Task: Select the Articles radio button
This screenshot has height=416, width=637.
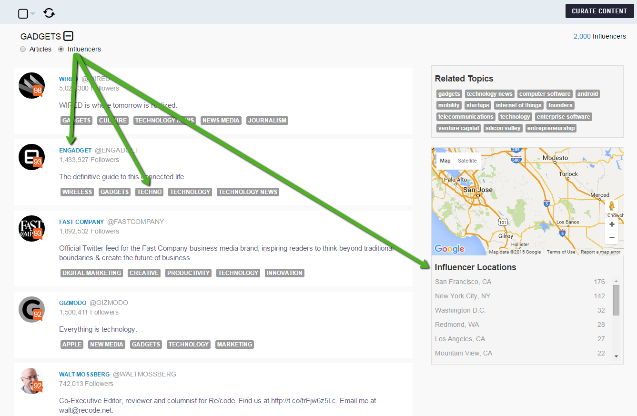Action: pos(23,49)
